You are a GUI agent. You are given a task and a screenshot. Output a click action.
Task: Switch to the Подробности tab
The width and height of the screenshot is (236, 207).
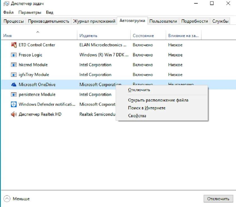click(195, 21)
